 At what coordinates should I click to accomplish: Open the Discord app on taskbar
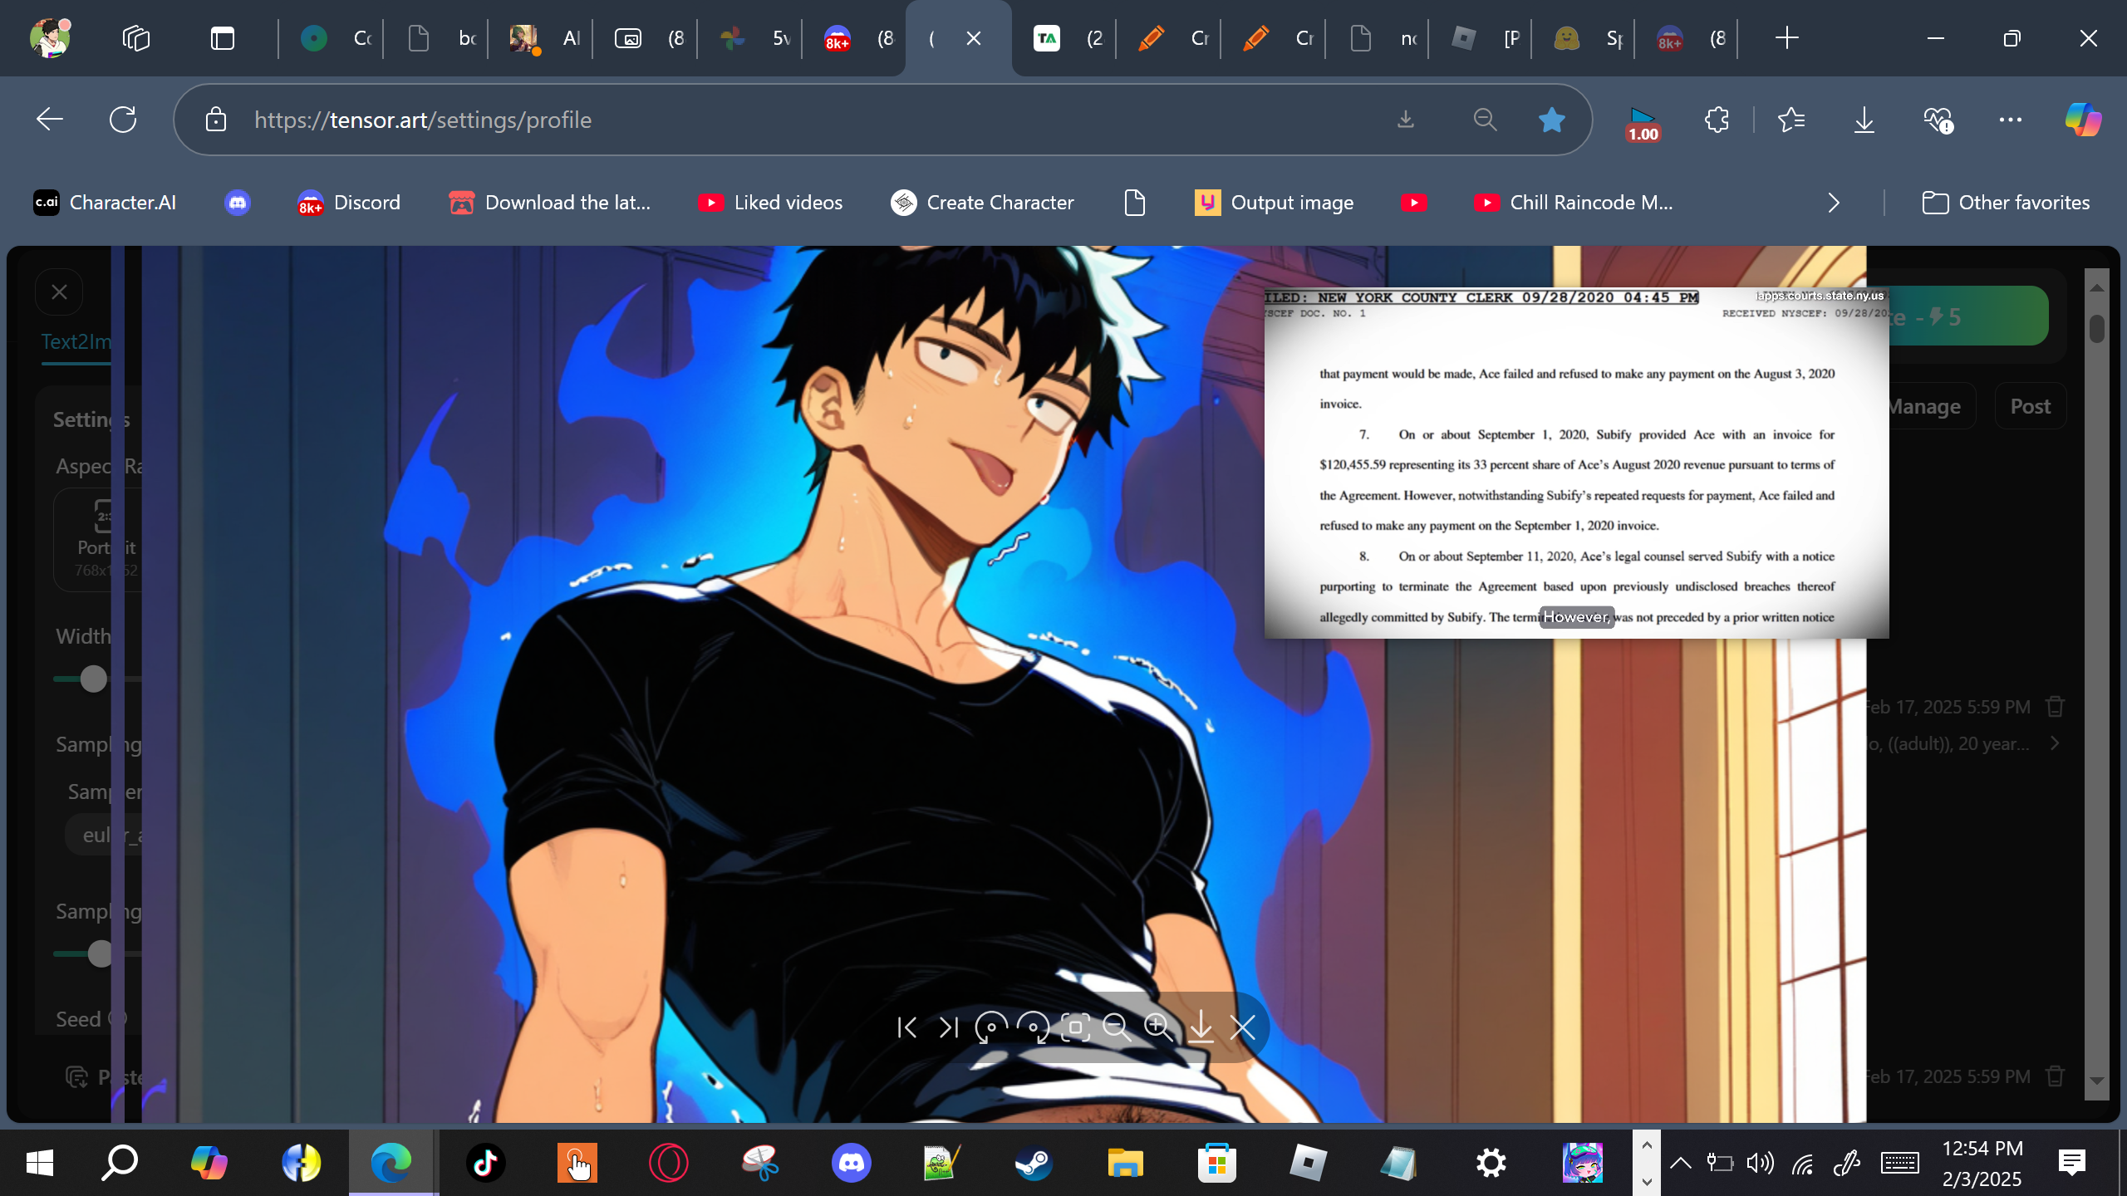coord(851,1163)
